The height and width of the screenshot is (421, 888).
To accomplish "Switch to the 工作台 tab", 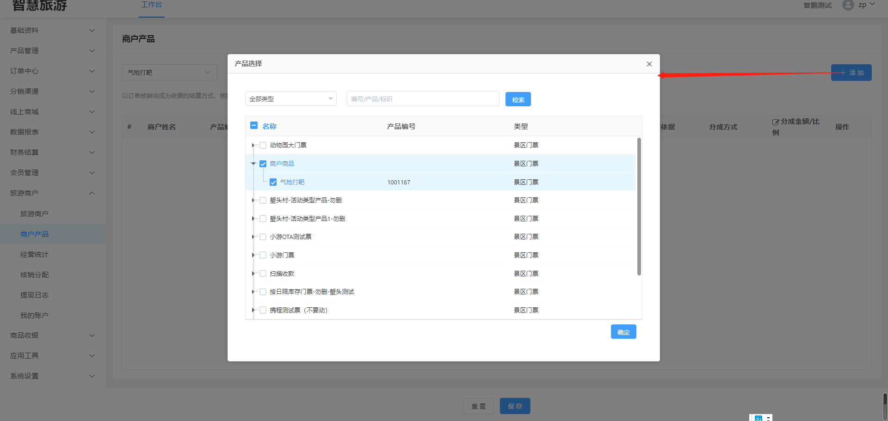I will pos(151,5).
